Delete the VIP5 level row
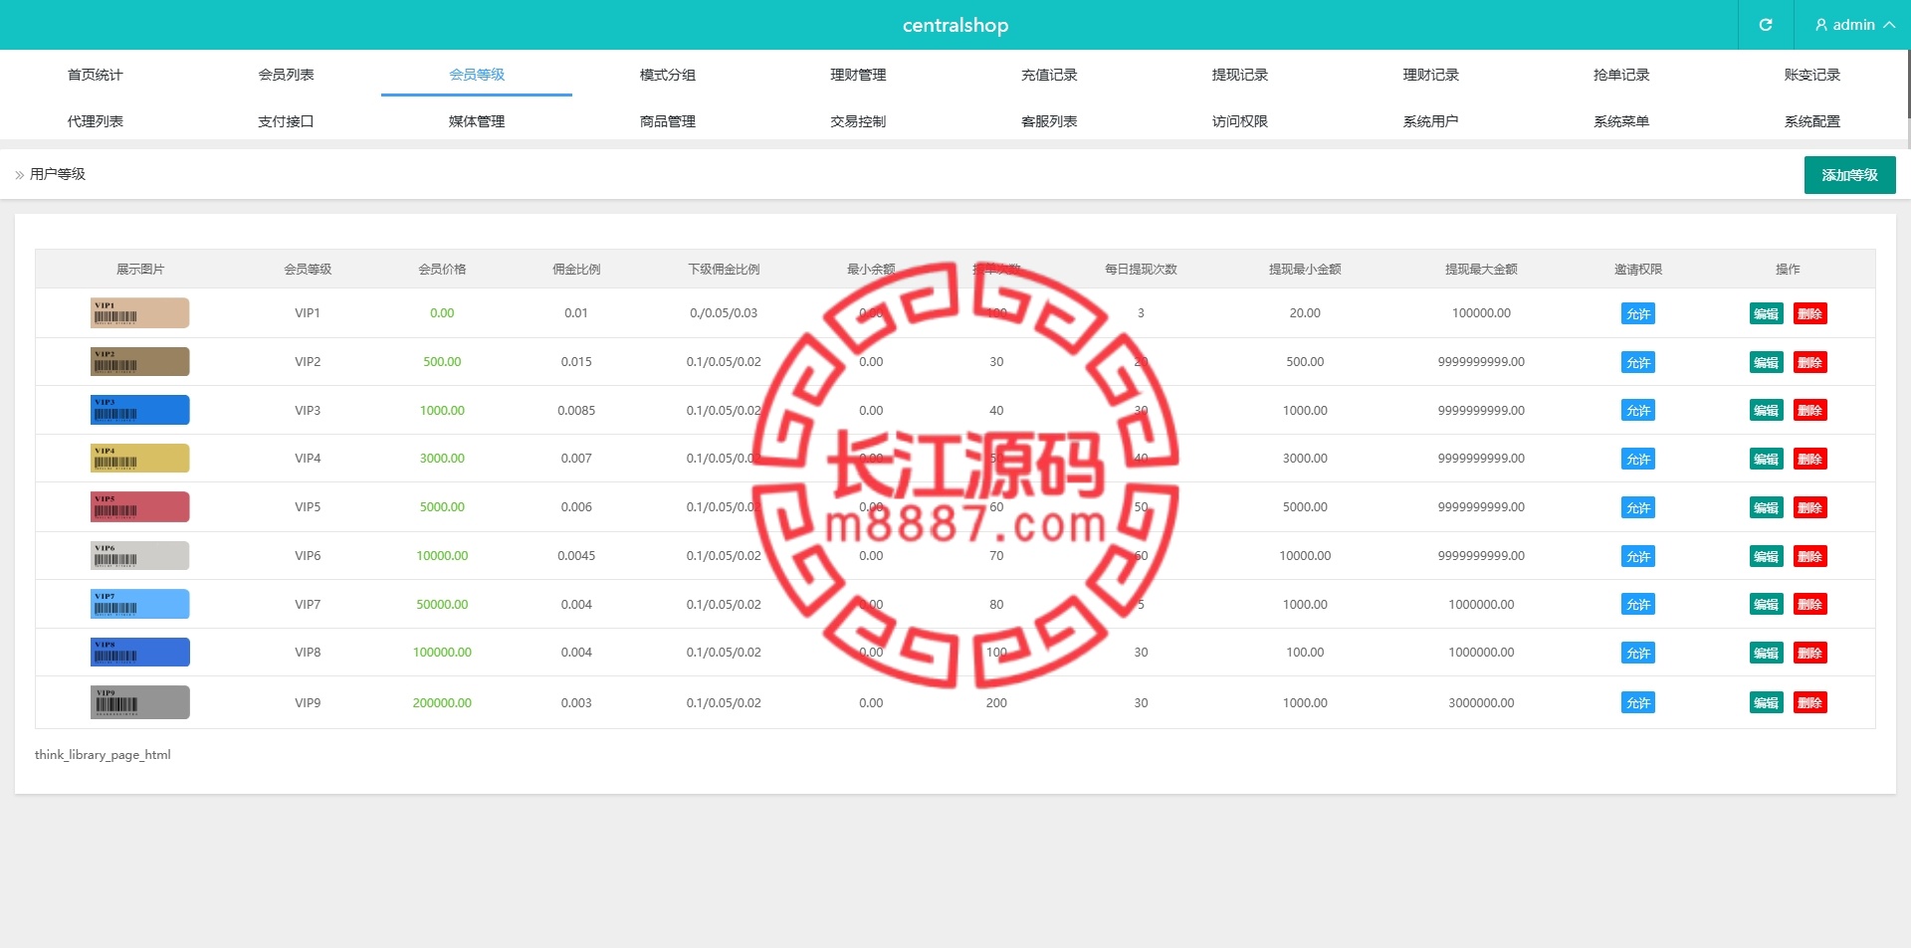 tap(1810, 507)
